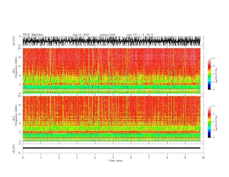
Task: Click the "-7" tick on ch.1 colorbar
Action: click(x=213, y=90)
